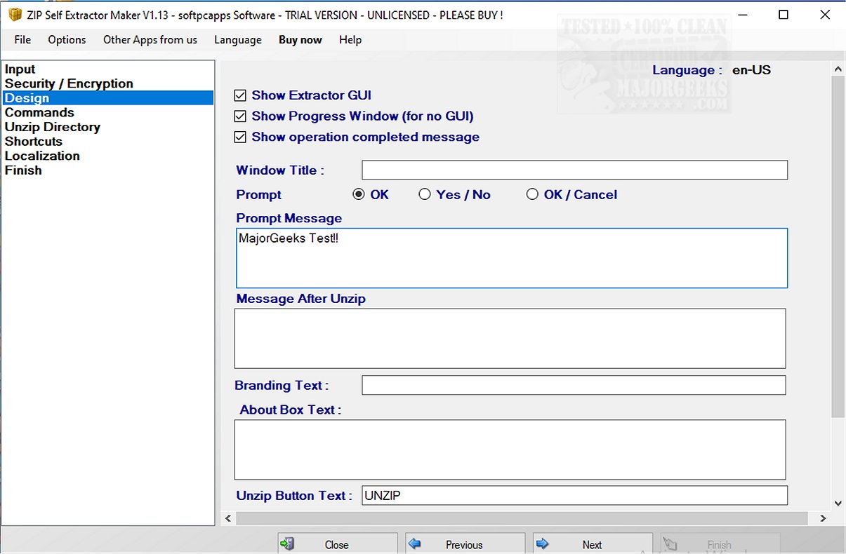Screen dimensions: 846x554
Task: Click the Prompt Message text box
Action: coord(512,258)
